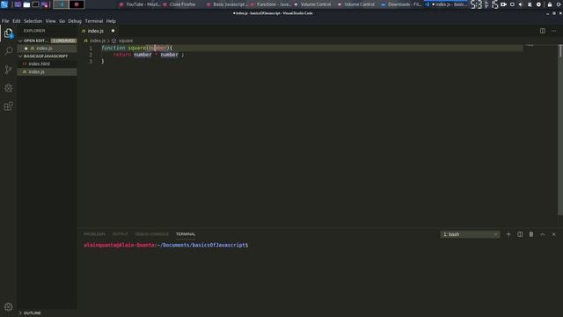
Task: Collapse the BASICSOFJAVASCRIPT folder section
Action: pos(20,56)
